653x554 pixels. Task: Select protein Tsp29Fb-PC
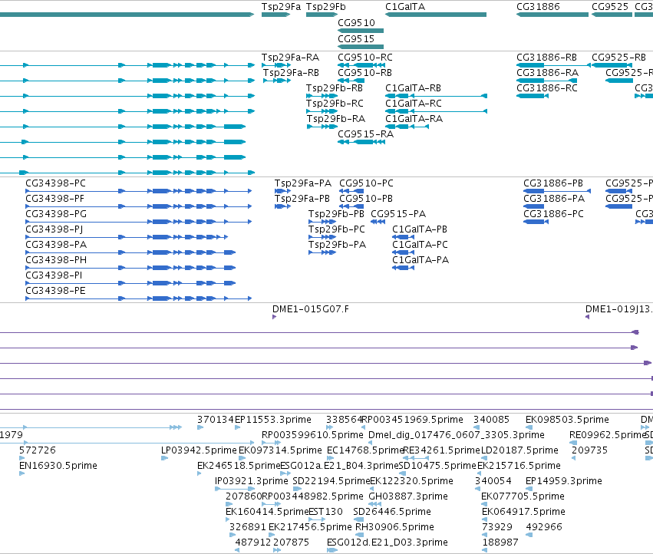click(322, 237)
